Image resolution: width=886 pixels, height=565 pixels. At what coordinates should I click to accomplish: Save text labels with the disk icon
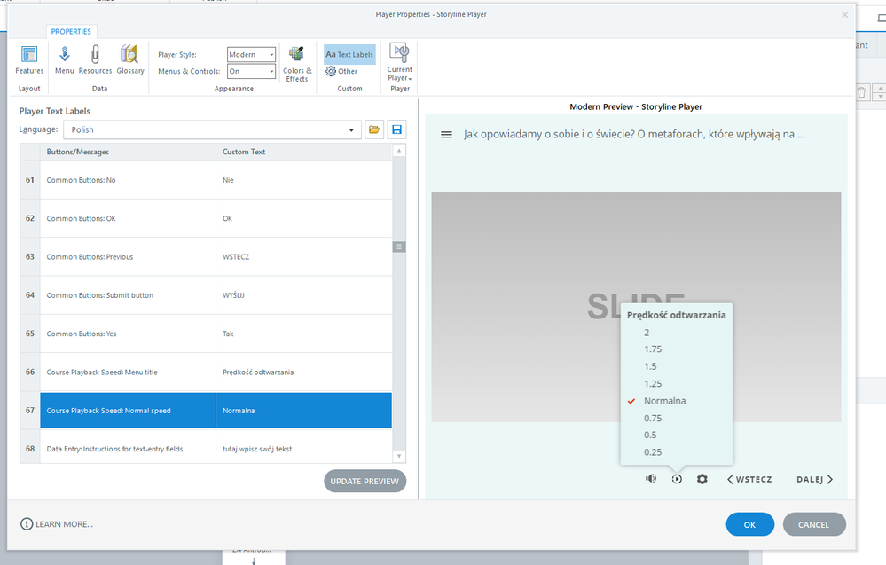tap(396, 129)
